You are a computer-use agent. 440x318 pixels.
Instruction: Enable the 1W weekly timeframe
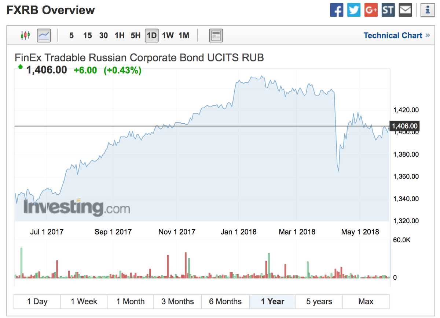[x=168, y=35]
